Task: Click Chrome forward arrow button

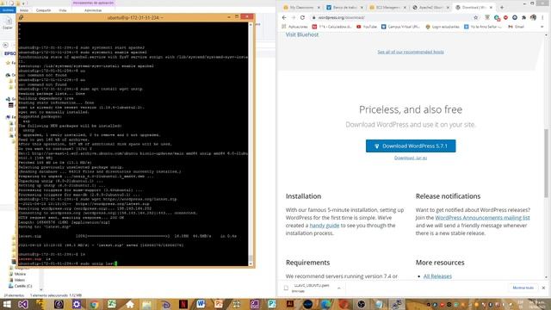Action: [294, 17]
